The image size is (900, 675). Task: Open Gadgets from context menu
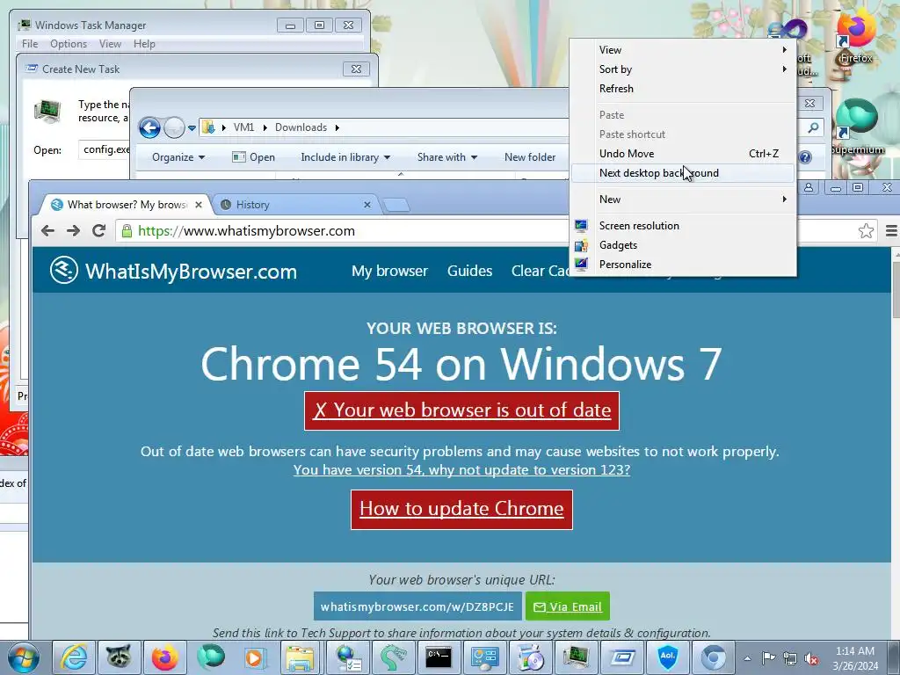pyautogui.click(x=683, y=245)
